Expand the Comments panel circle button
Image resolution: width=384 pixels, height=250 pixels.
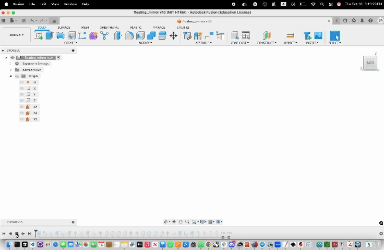[73, 222]
